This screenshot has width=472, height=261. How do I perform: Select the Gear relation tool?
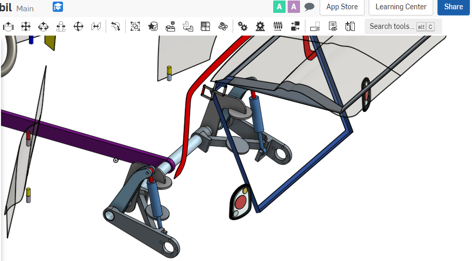(242, 26)
